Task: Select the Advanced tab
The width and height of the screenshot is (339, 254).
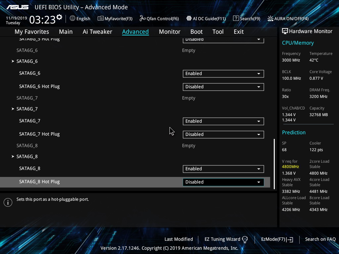Action: coord(135,32)
